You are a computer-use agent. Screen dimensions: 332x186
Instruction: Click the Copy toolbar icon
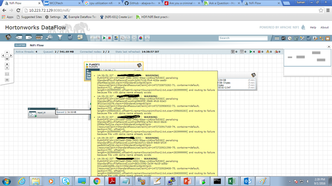pos(122,38)
